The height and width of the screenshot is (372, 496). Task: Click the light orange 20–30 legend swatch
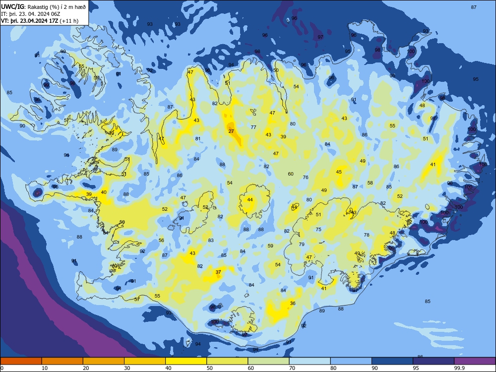[104, 361]
